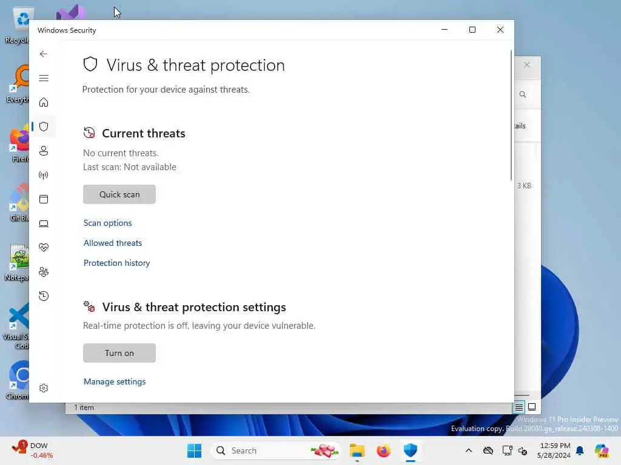This screenshot has height=465, width=621.
Task: Open the Windows Start menu
Action: 194,450
